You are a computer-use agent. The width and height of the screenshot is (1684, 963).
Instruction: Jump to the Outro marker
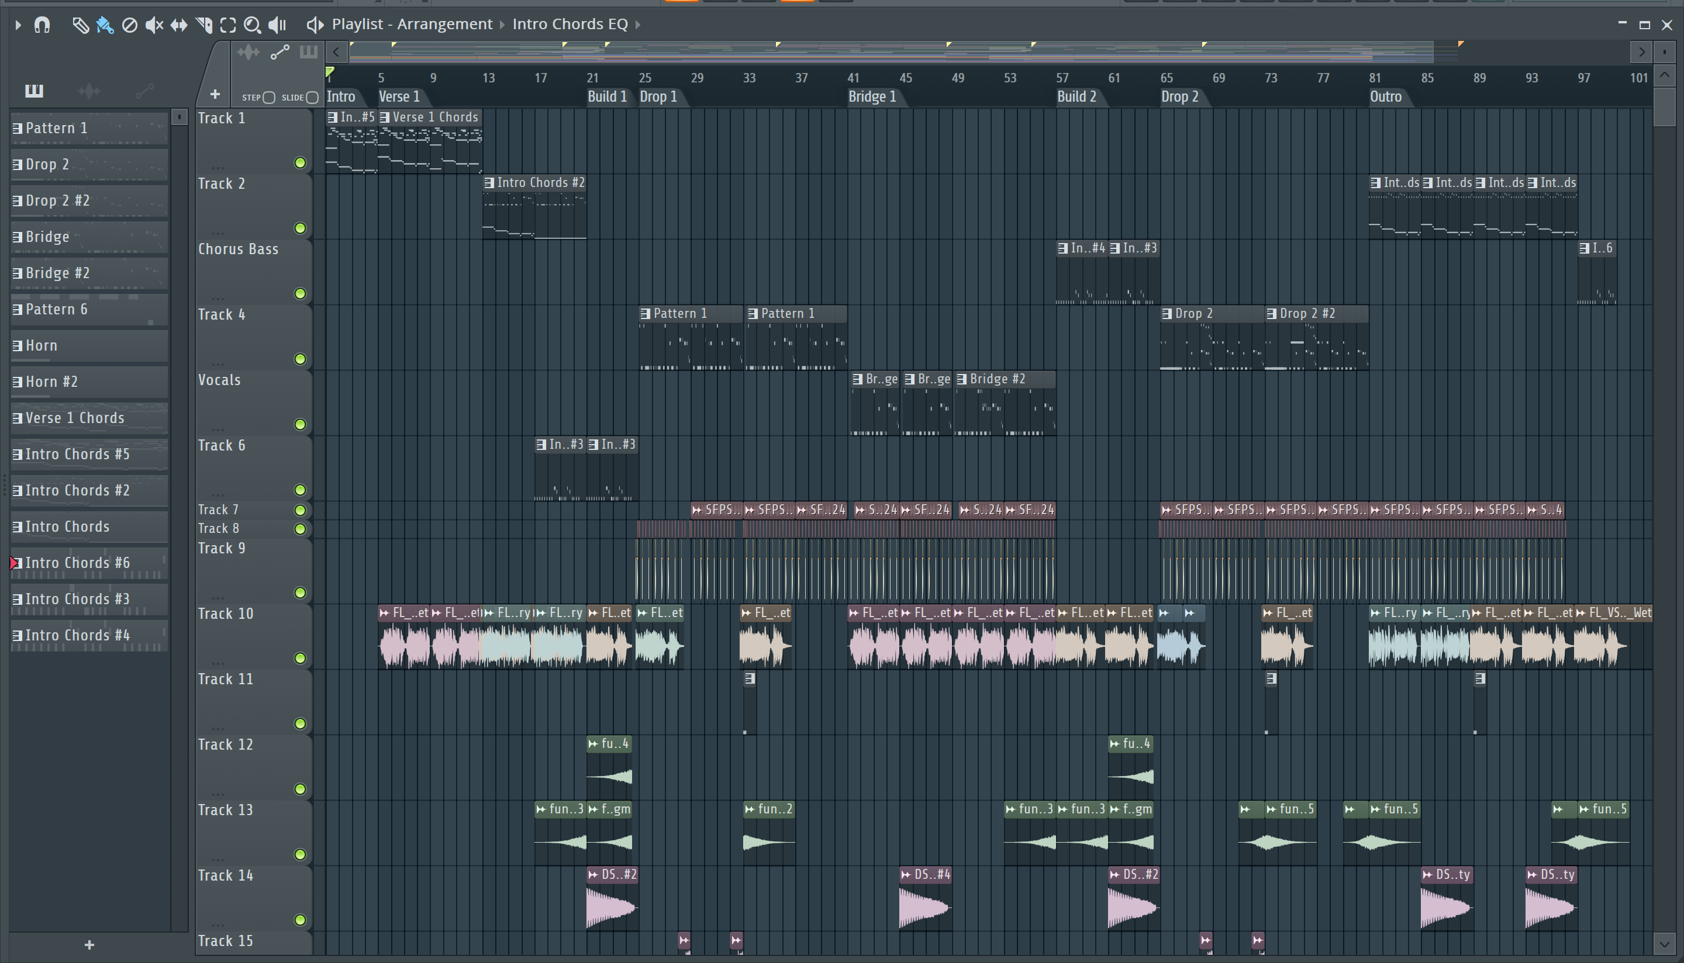[x=1386, y=97]
